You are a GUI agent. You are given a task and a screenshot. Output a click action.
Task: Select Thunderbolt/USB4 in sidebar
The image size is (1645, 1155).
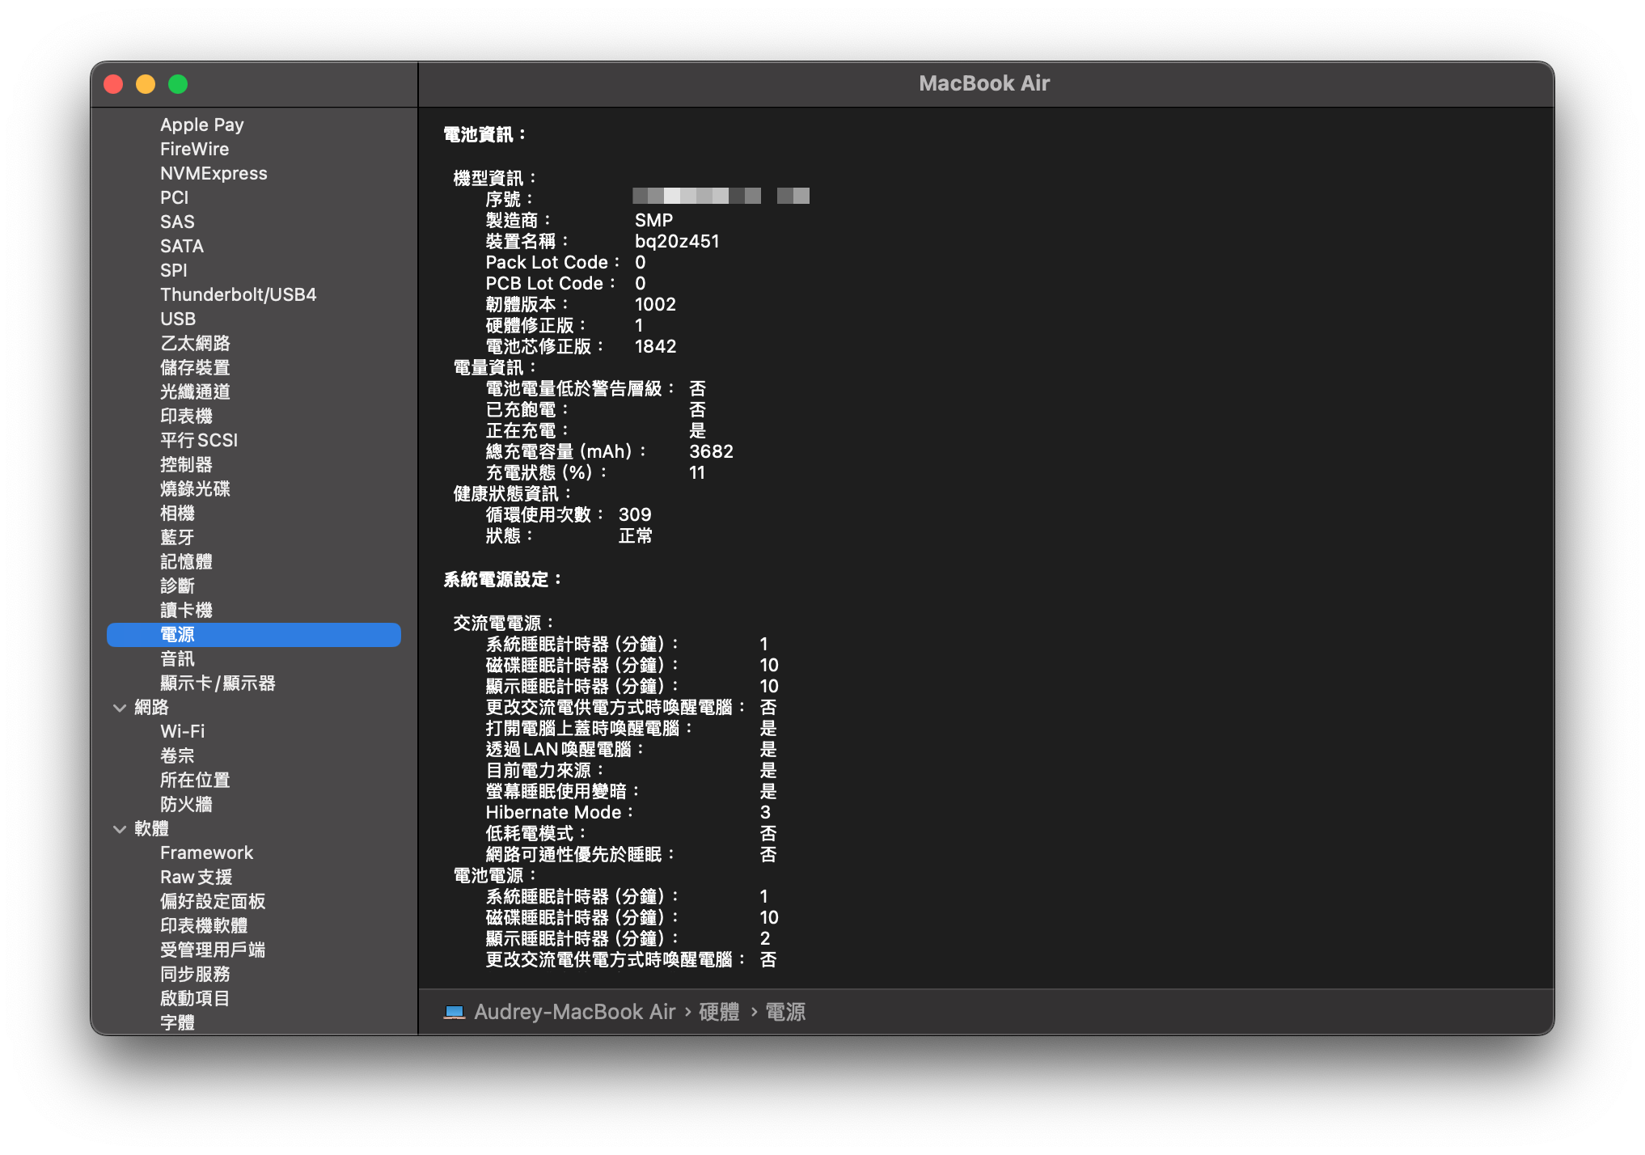tap(238, 294)
